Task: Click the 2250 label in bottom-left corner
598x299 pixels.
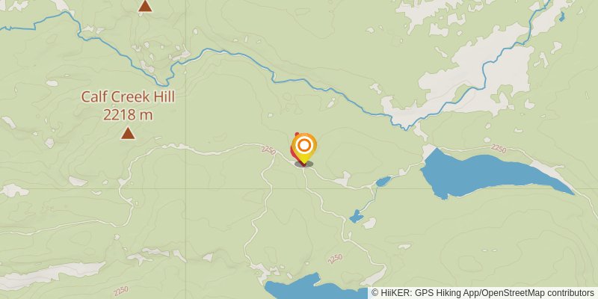Action: point(120,292)
